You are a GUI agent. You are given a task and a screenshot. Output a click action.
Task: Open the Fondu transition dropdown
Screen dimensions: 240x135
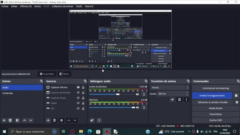click(x=170, y=87)
